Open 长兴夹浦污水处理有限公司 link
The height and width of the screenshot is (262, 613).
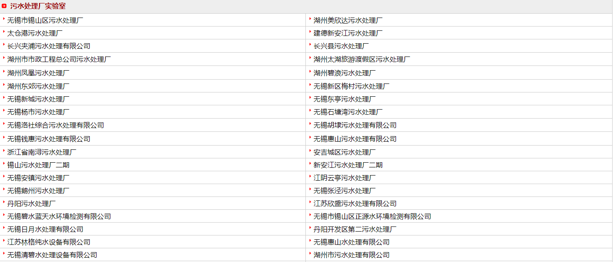[x=48, y=46]
